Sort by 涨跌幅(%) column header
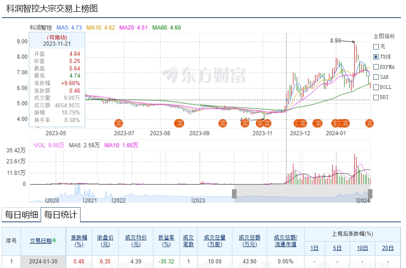The height and width of the screenshot is (268, 406). pos(79,241)
